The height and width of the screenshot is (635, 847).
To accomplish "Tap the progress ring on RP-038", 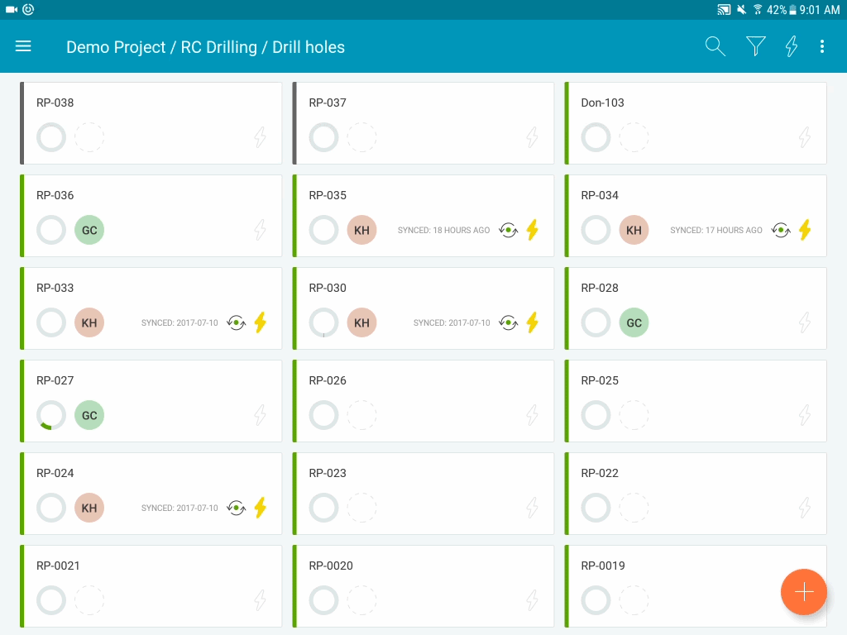I will 51,137.
